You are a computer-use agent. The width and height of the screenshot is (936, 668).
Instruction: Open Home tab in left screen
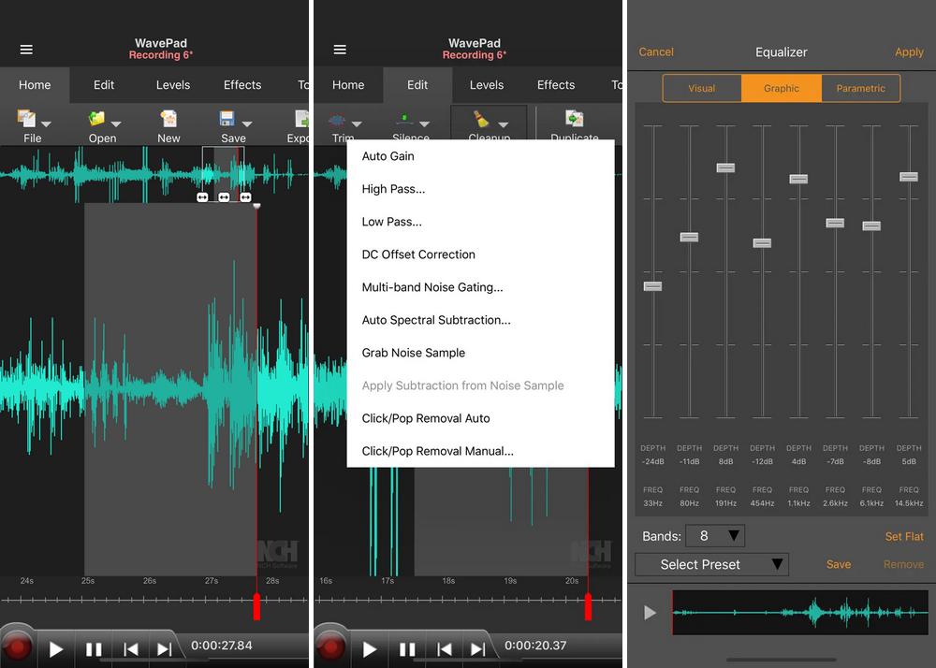click(35, 85)
